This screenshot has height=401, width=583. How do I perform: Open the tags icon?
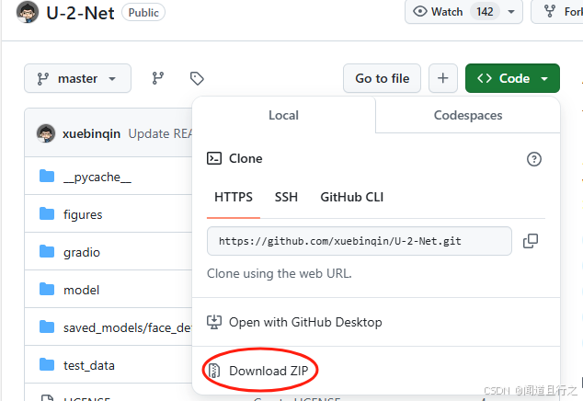click(197, 78)
